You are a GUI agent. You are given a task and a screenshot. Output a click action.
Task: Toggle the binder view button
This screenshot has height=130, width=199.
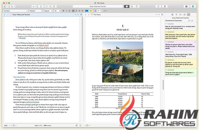pyautogui.click(x=5, y=6)
